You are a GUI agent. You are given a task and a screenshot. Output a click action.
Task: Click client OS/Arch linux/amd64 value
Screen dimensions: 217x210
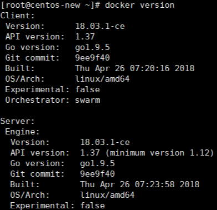pos(102,79)
